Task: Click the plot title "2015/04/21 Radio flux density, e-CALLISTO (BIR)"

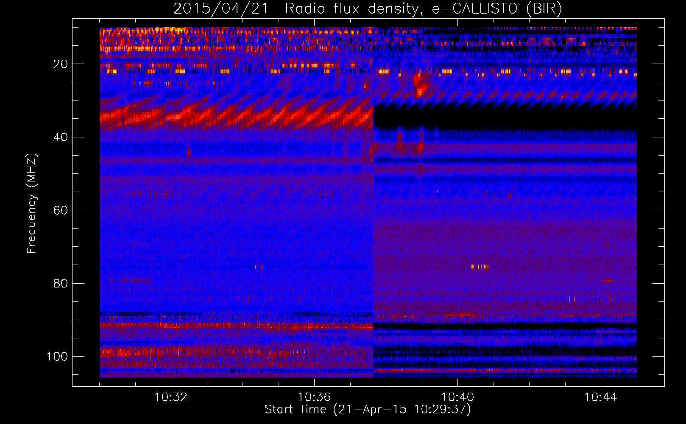Action: pos(368,9)
